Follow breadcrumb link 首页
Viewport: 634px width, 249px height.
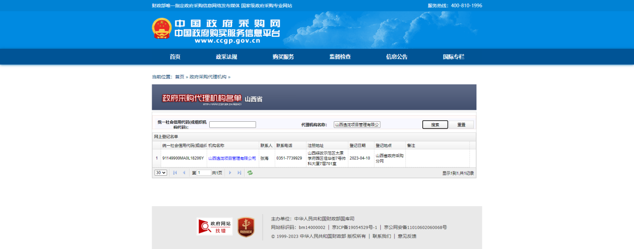coord(180,77)
